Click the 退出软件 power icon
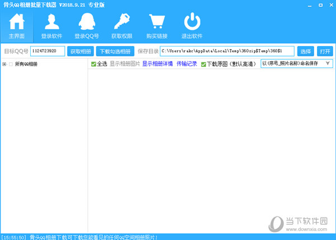This screenshot has height=240, width=336. (192, 21)
